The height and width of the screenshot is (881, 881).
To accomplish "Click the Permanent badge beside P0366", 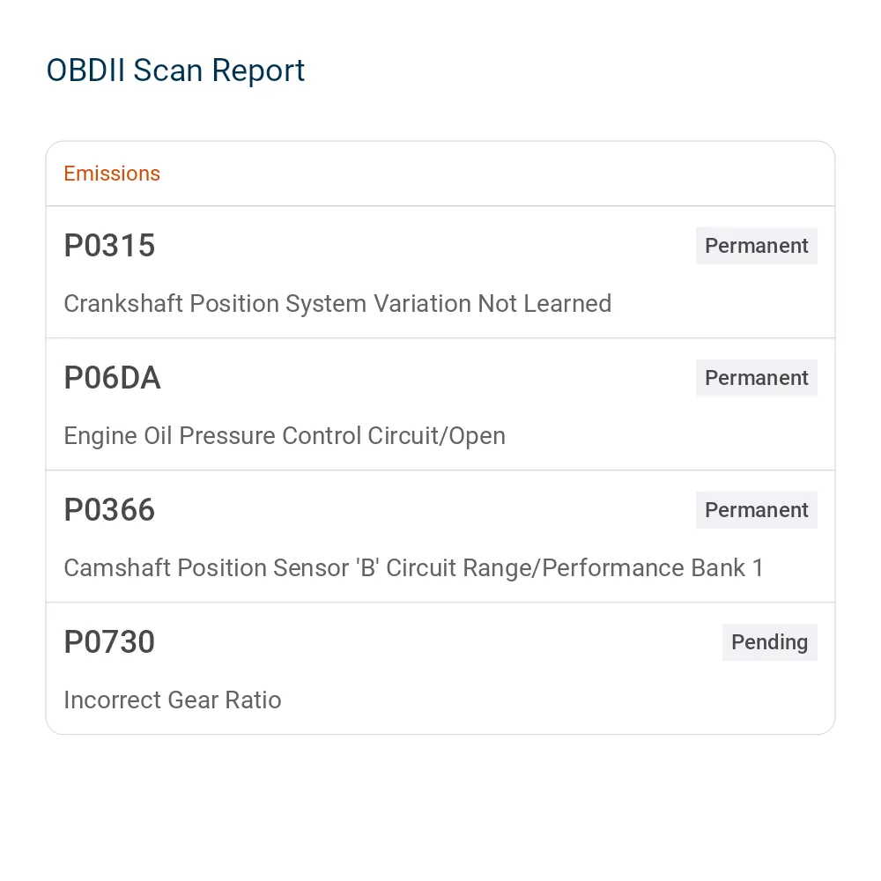I will tap(756, 509).
